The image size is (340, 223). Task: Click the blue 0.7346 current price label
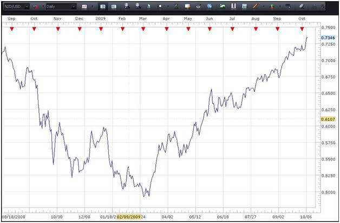point(328,37)
